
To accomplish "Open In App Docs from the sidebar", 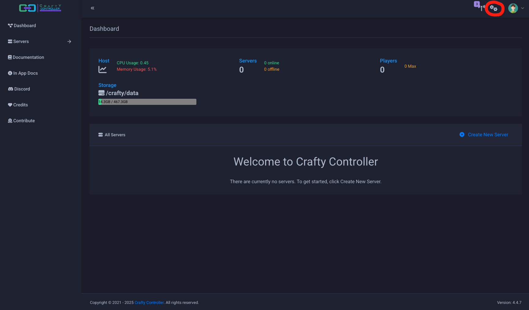I will [x=25, y=73].
